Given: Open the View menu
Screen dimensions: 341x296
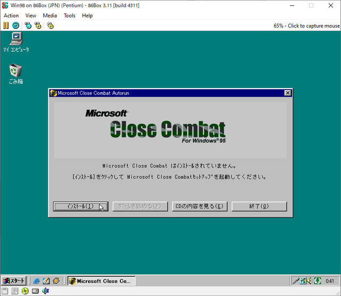Looking at the screenshot, I should [x=31, y=15].
